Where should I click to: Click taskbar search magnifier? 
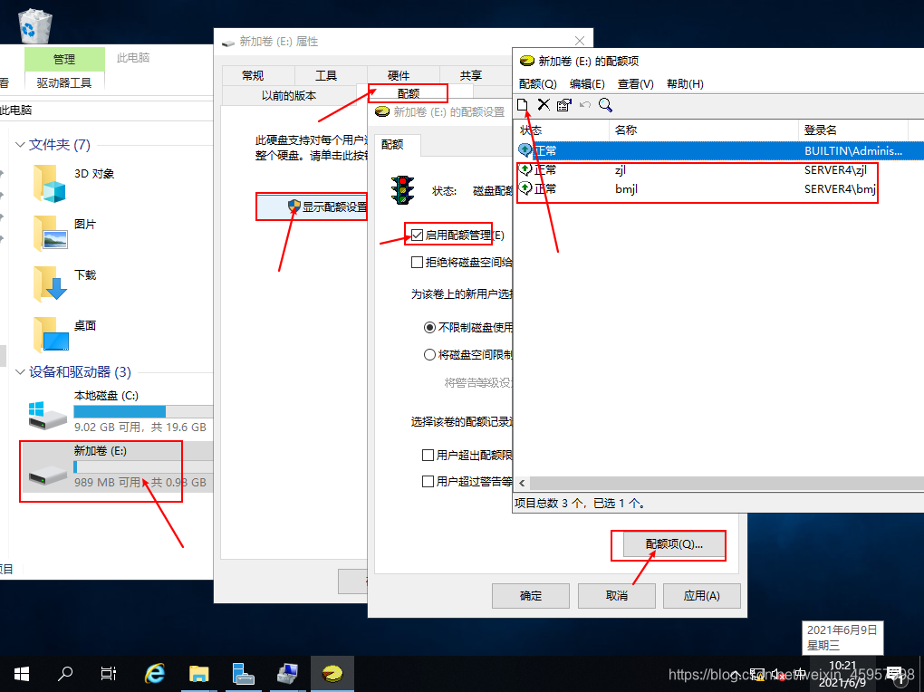[65, 674]
